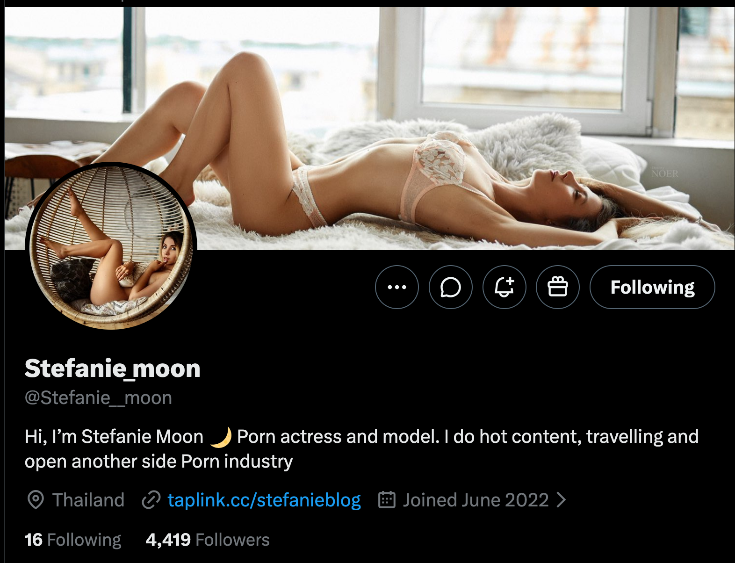735x563 pixels.
Task: Click the Thailand location label
Action: tap(88, 500)
